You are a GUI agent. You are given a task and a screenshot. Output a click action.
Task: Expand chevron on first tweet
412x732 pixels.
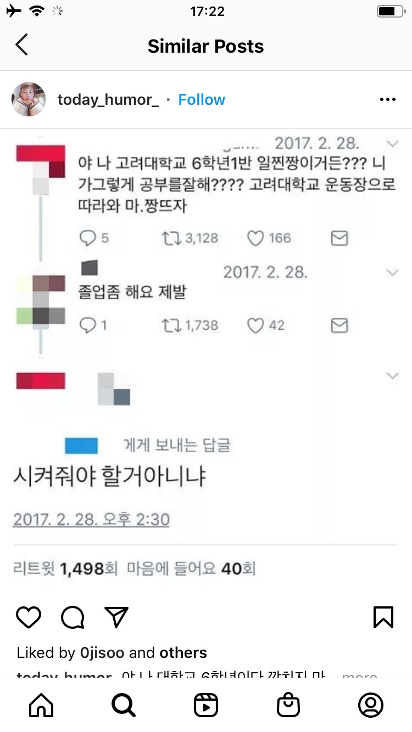click(x=392, y=144)
